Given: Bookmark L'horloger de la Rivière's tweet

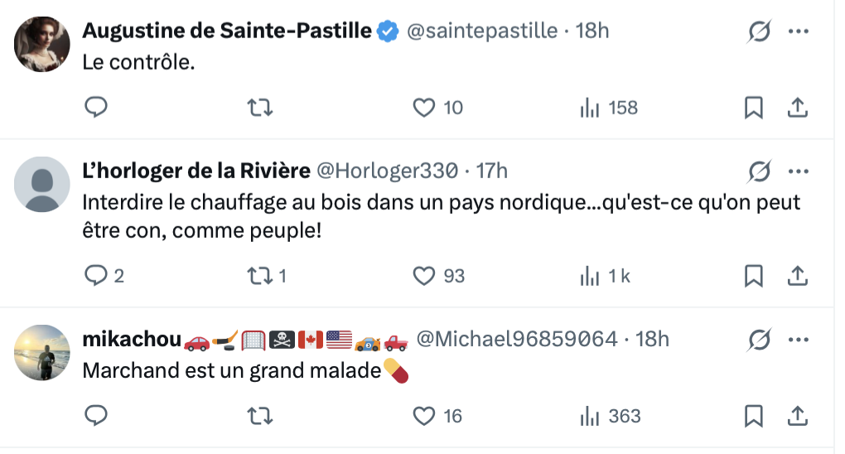Looking at the screenshot, I should tap(753, 276).
